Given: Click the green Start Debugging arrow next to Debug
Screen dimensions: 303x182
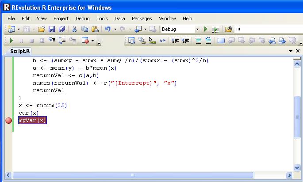Looking at the screenshot, I should 206,29.
